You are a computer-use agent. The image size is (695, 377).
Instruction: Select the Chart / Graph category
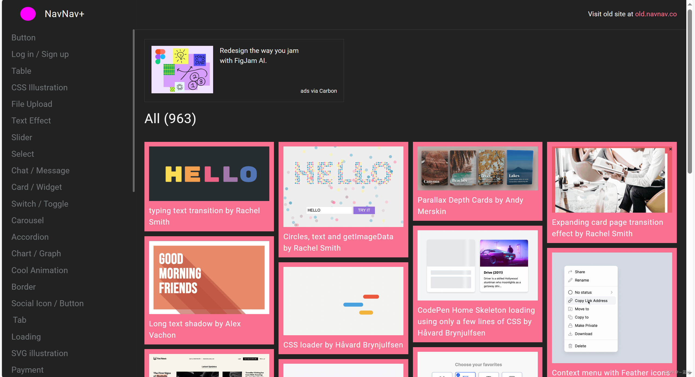(36, 253)
